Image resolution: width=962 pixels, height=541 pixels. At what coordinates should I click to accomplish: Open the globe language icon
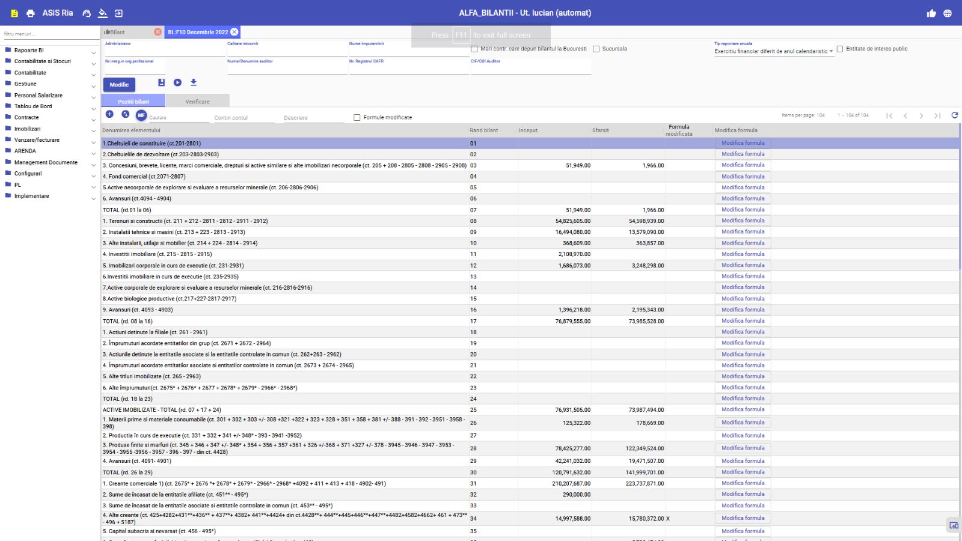pos(948,13)
